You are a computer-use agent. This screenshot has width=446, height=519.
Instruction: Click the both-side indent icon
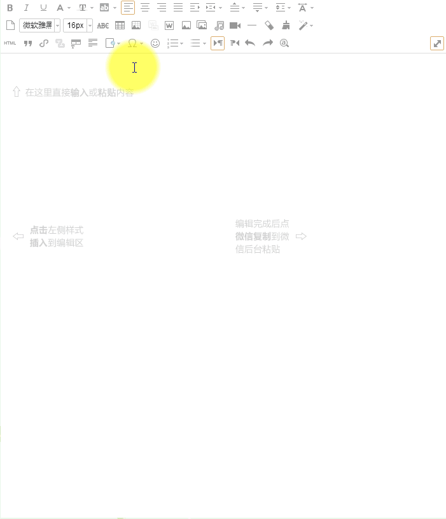(x=211, y=8)
